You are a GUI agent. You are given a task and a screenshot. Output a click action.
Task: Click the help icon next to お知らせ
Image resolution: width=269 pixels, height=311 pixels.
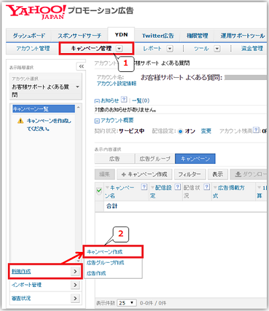[x=124, y=99]
